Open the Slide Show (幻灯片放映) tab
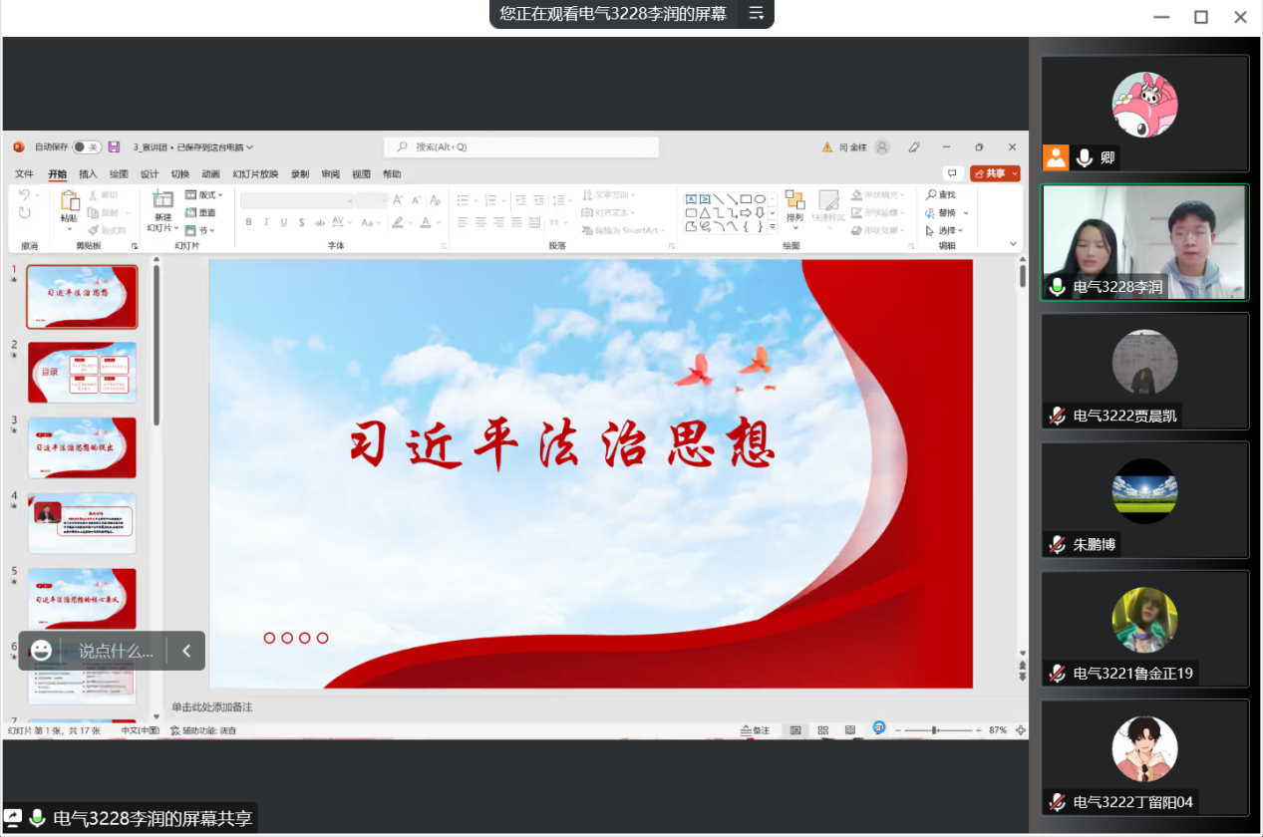The image size is (1263, 837). (255, 174)
